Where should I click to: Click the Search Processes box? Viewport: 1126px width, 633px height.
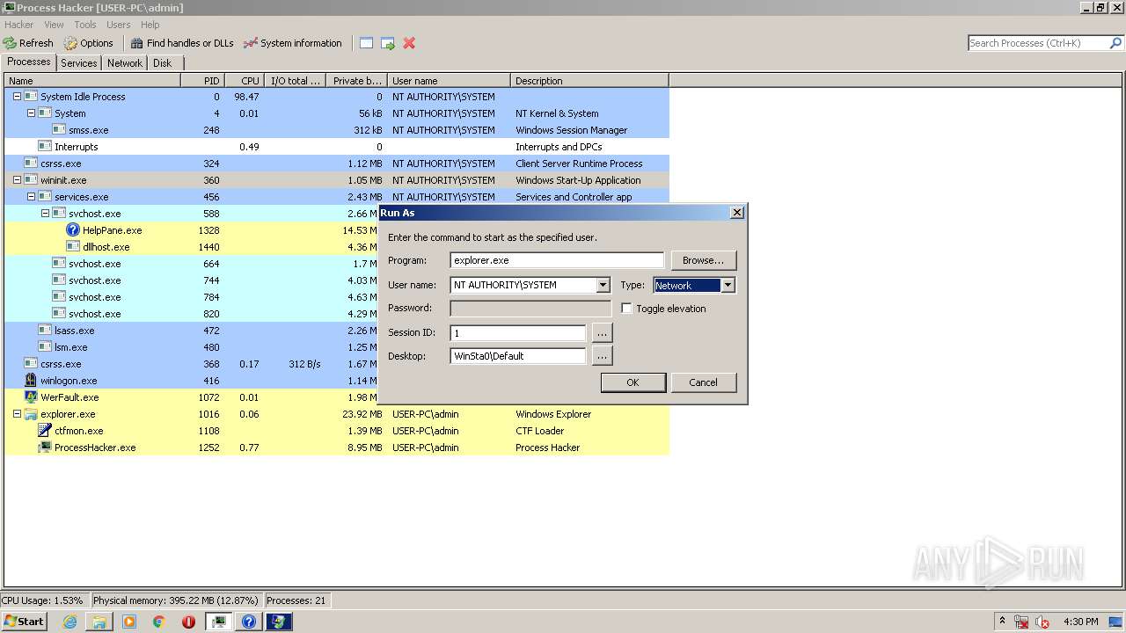pyautogui.click(x=1039, y=43)
